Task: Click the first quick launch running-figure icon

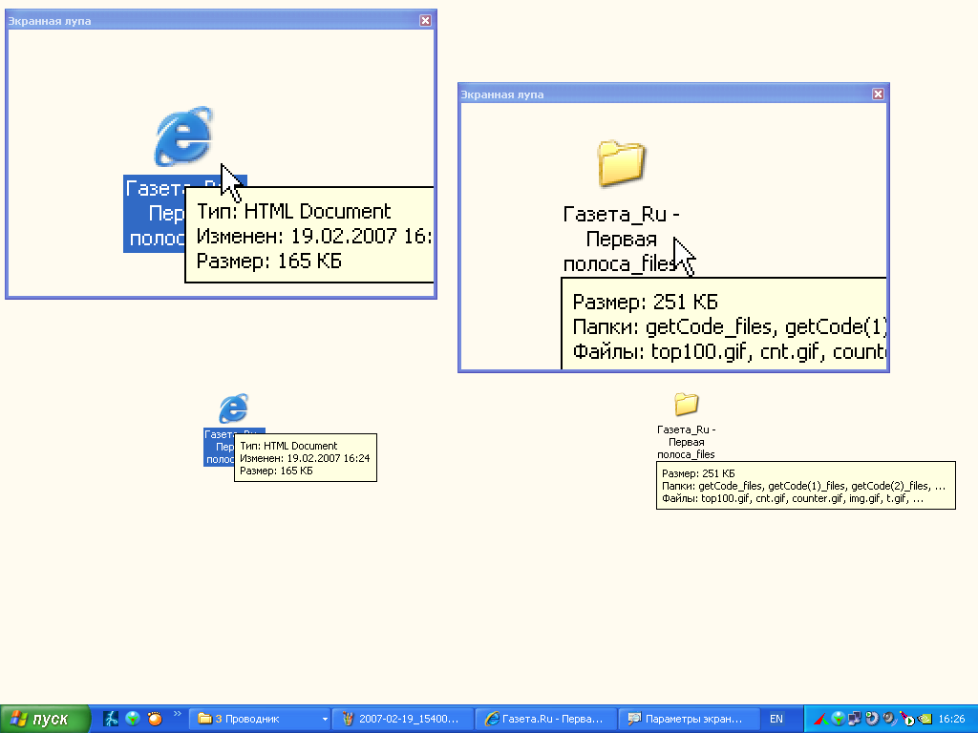Action: [112, 719]
